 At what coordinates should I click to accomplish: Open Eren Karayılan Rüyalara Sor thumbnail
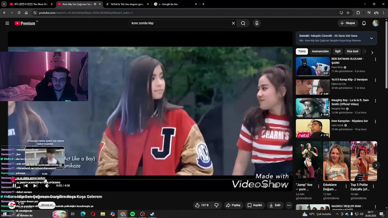click(x=313, y=128)
